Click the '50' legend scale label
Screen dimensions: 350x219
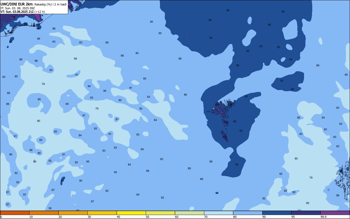pos(147,217)
